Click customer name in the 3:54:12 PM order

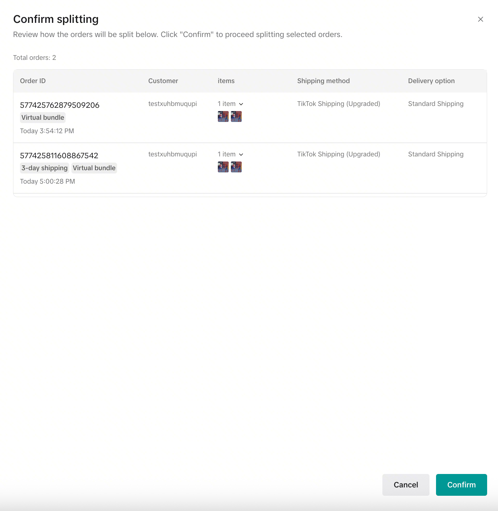tap(173, 104)
